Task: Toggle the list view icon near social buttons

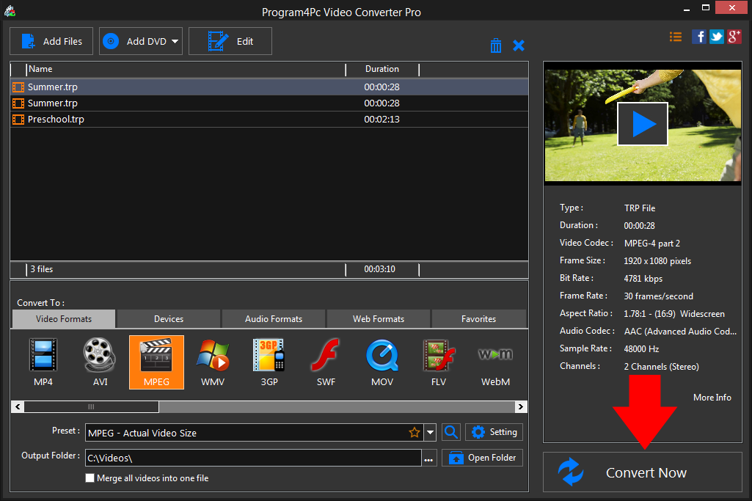Action: coord(675,36)
